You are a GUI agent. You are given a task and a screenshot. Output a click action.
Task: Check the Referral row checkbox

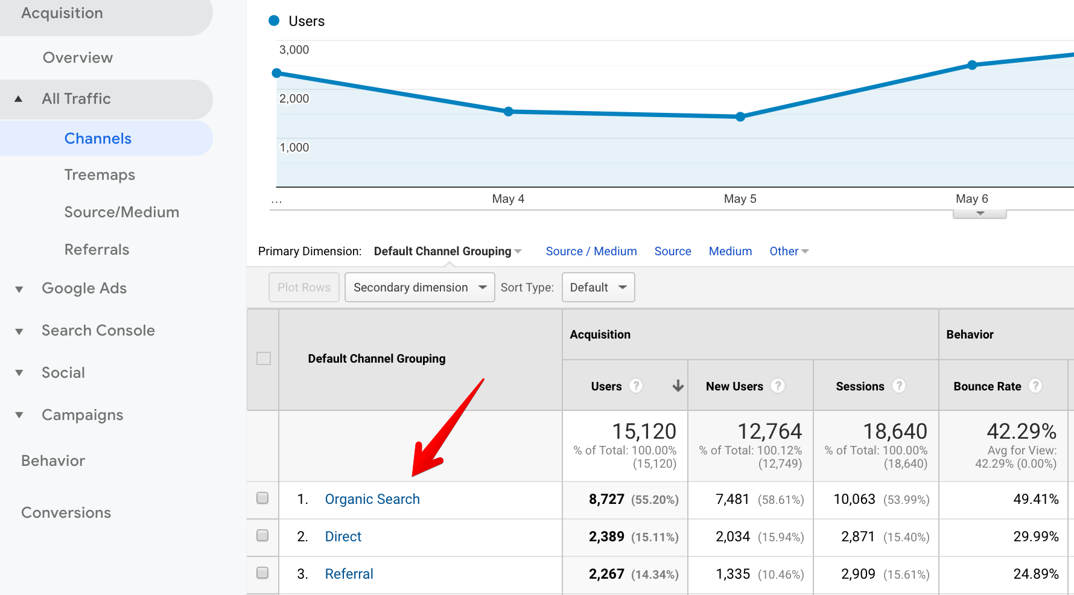tap(262, 573)
